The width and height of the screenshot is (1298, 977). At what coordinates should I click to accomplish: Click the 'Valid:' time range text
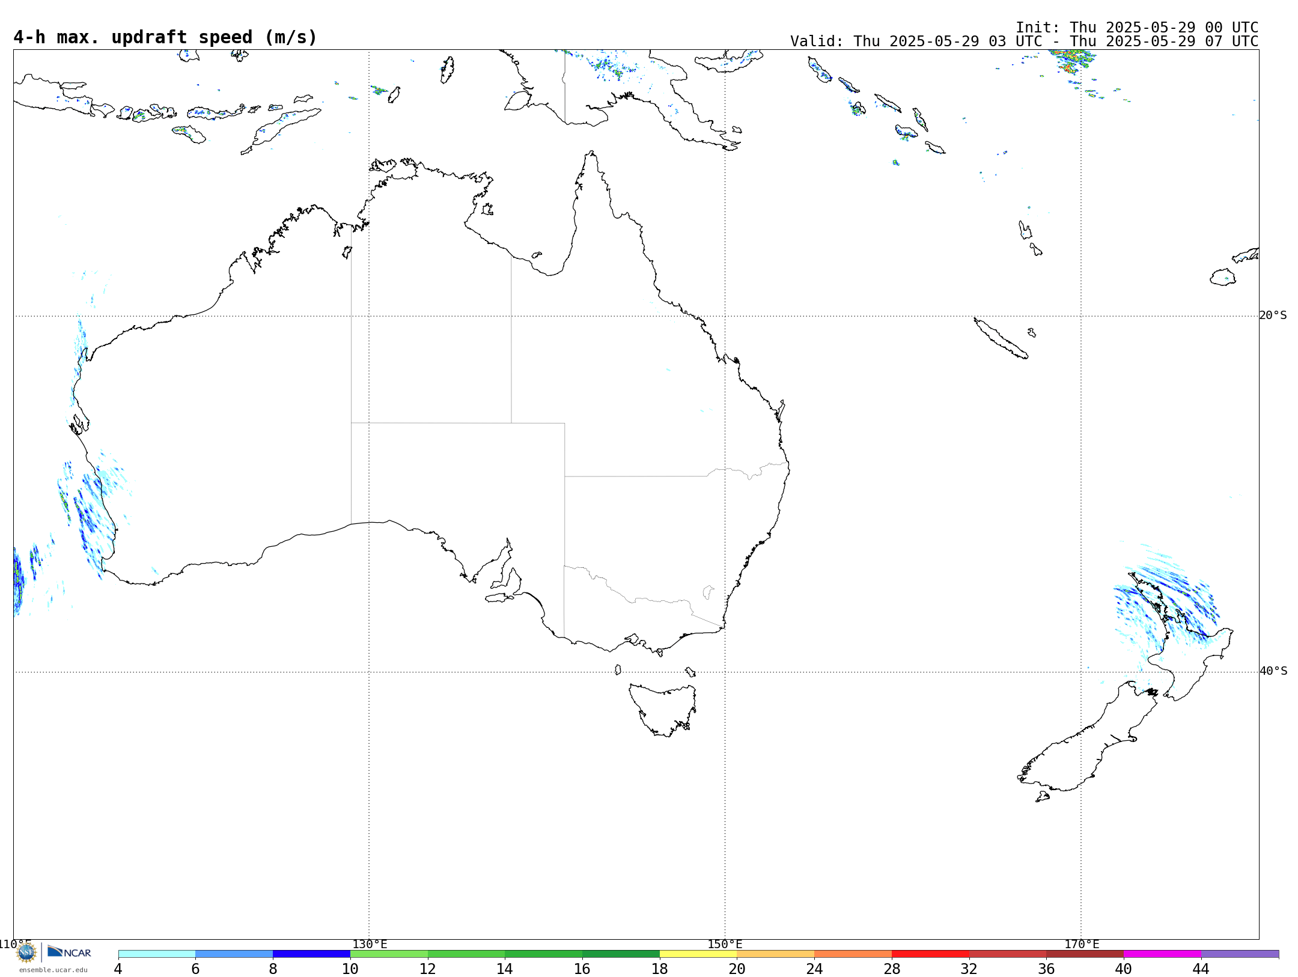click(1025, 41)
